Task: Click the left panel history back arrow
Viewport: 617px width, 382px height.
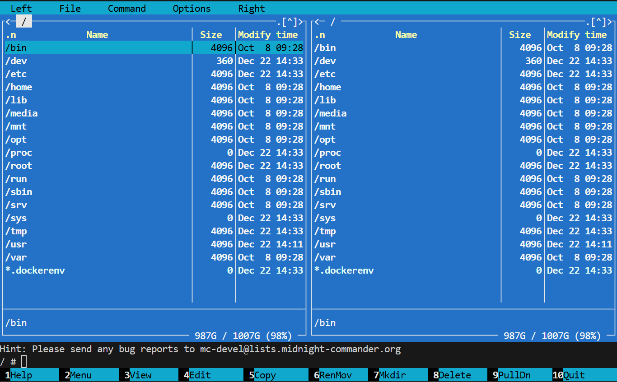Action: pyautogui.click(x=8, y=22)
